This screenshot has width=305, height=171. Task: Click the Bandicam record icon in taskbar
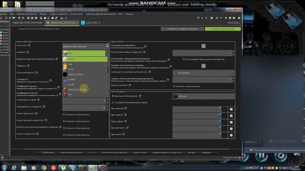pos(103,168)
